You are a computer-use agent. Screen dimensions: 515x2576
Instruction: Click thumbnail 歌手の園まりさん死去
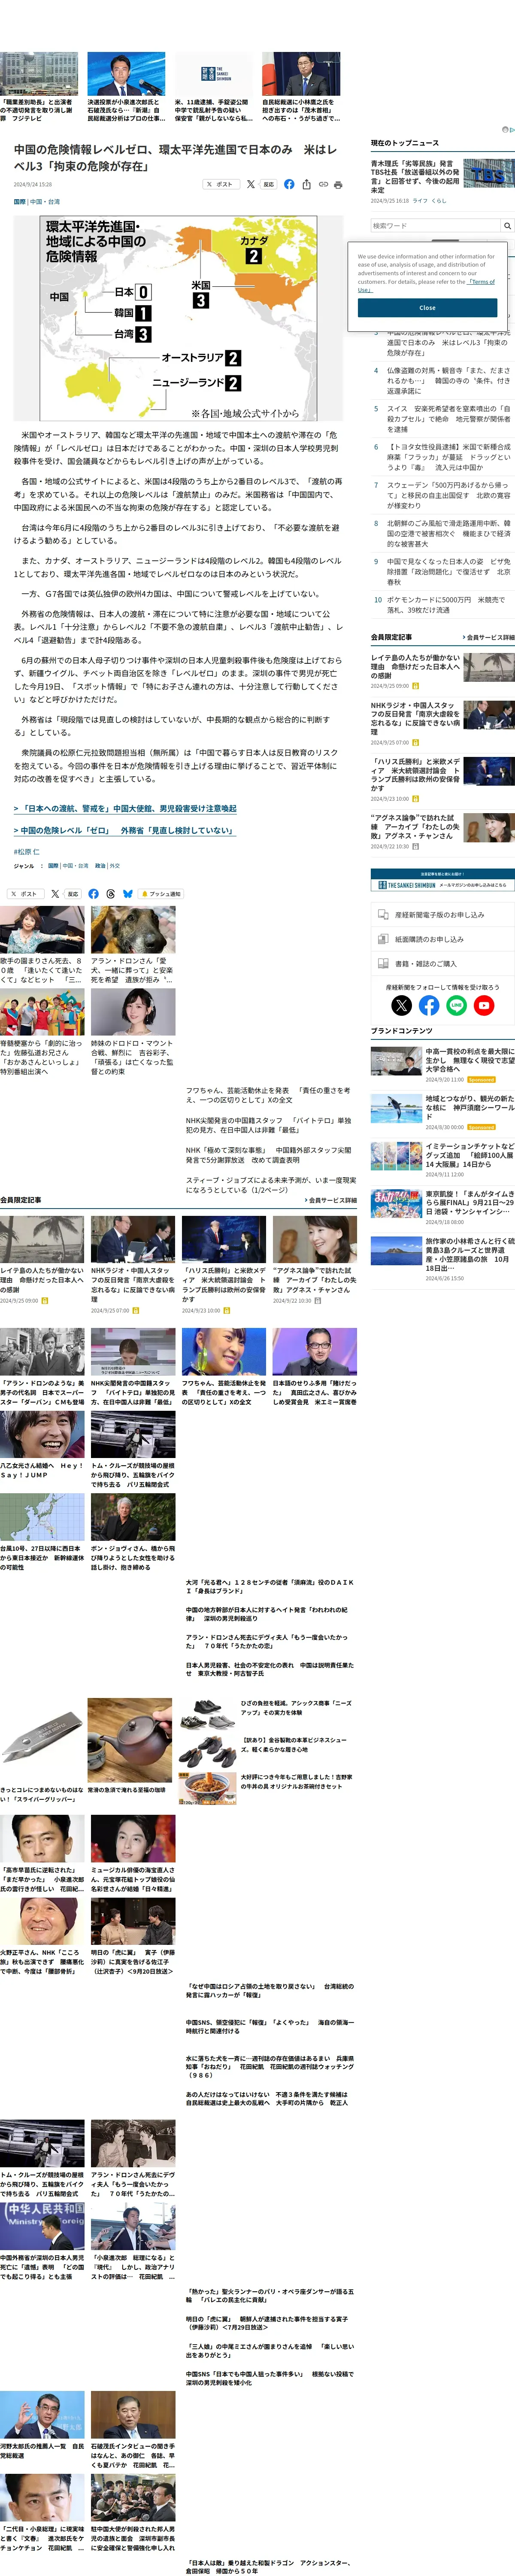(x=42, y=930)
